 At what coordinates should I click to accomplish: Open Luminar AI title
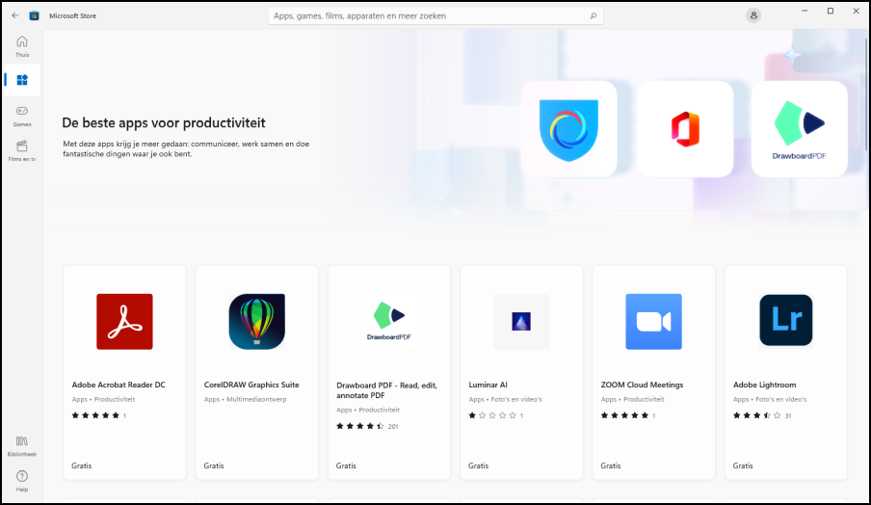click(488, 385)
